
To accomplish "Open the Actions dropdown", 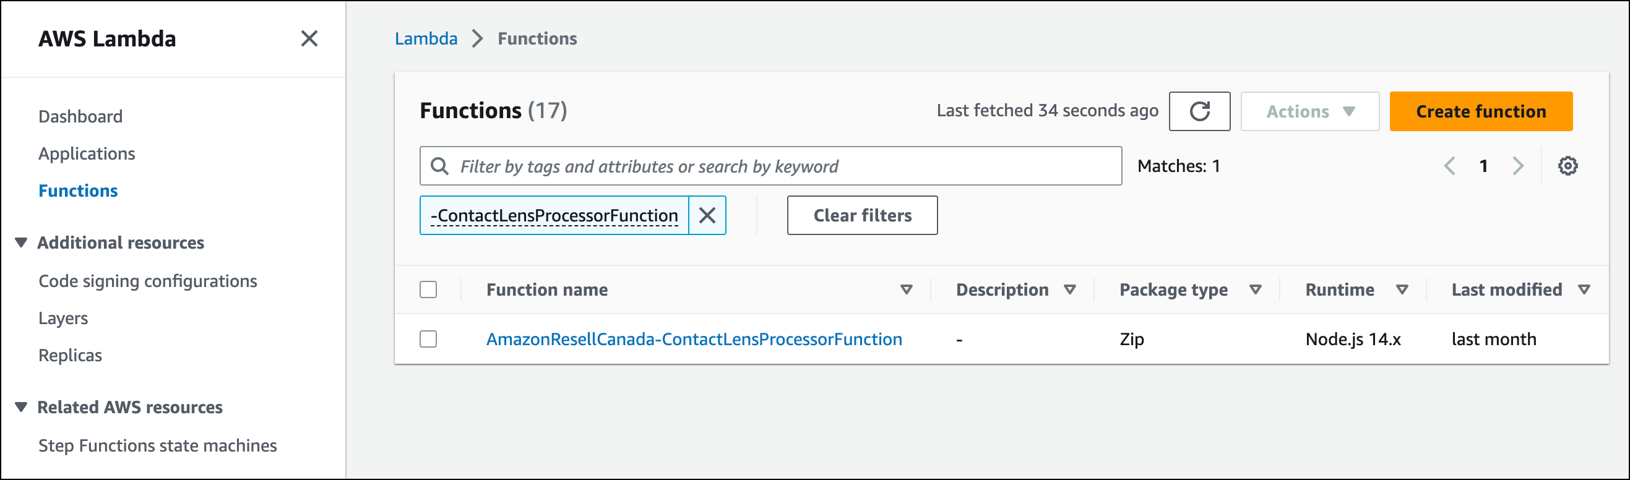I will click(1309, 111).
